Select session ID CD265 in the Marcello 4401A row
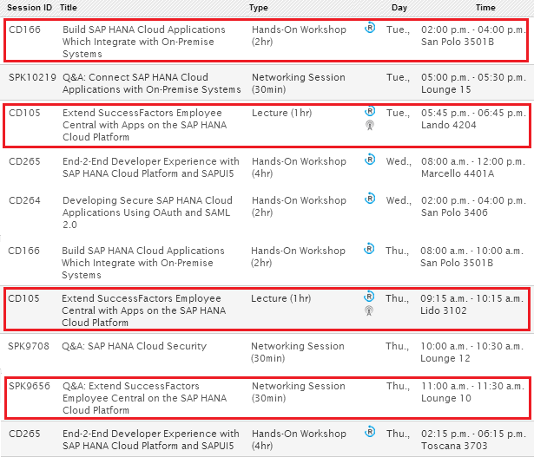 24,161
